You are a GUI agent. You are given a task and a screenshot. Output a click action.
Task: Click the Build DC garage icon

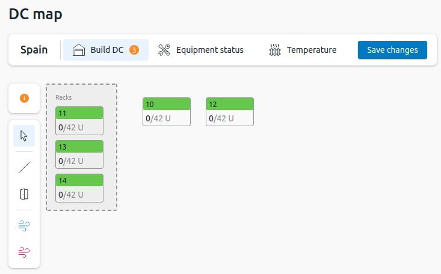point(78,50)
